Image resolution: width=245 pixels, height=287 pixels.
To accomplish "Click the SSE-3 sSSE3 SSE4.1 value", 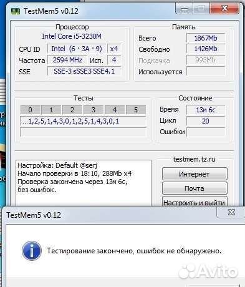I will coord(84,71).
